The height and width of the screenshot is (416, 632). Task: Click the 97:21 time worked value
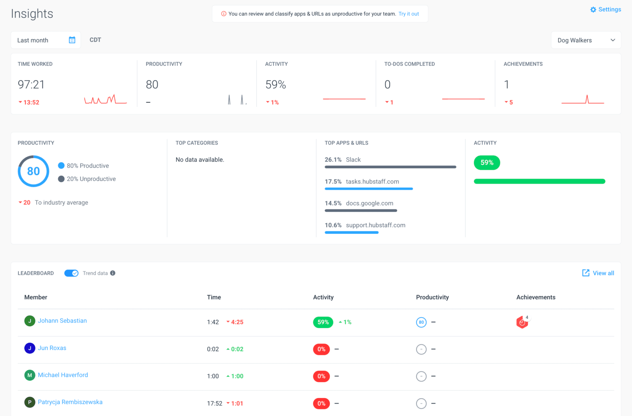(31, 84)
